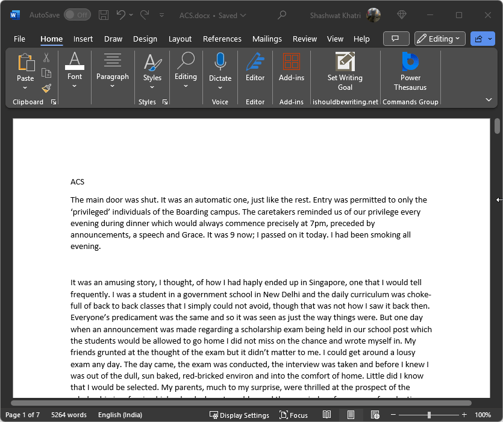
Task: Open the Insert tab
Action: pos(83,39)
